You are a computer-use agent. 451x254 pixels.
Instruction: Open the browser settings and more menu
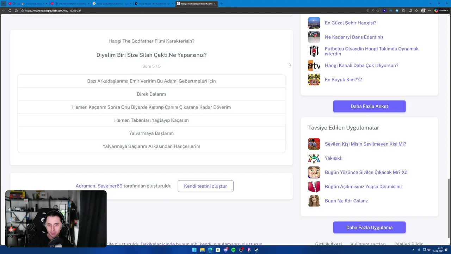(x=430, y=11)
